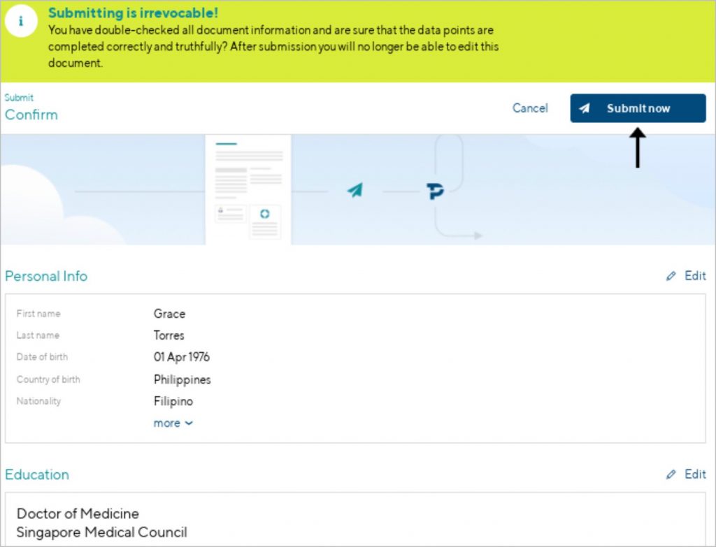Viewport: 716px width, 547px height.
Task: Click the Education heading
Action: pos(37,474)
